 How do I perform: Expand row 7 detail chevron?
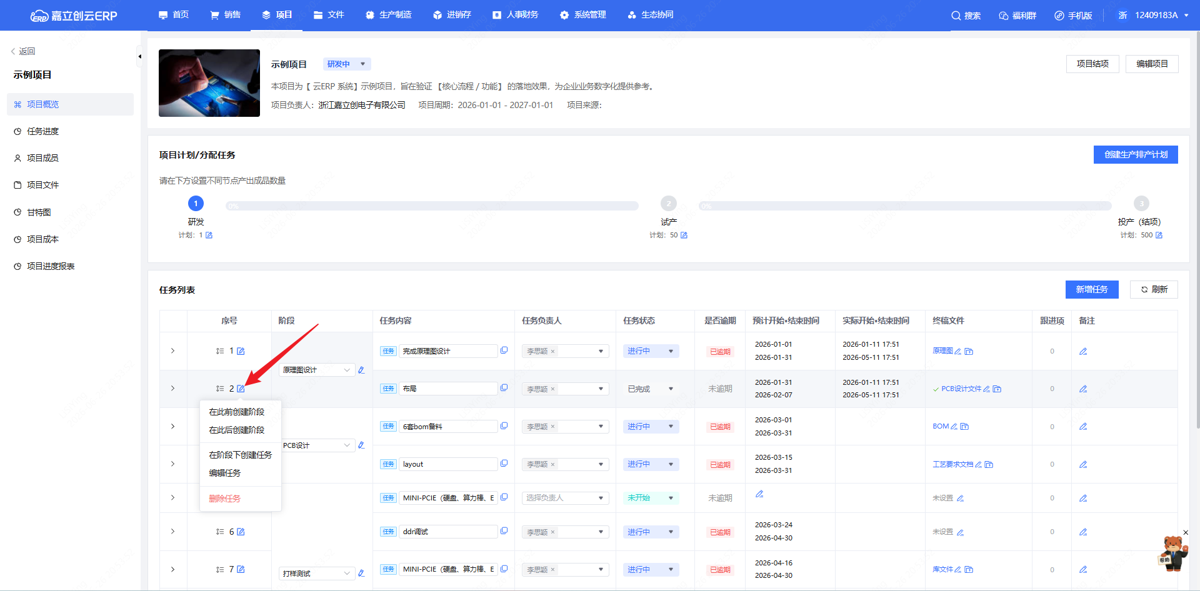coord(173,569)
